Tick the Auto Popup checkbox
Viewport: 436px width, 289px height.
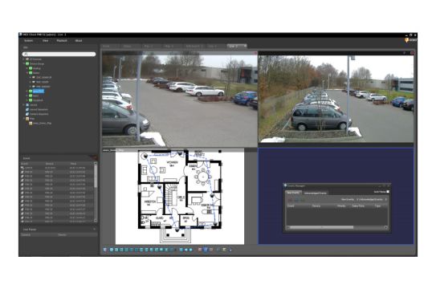coord(388,192)
